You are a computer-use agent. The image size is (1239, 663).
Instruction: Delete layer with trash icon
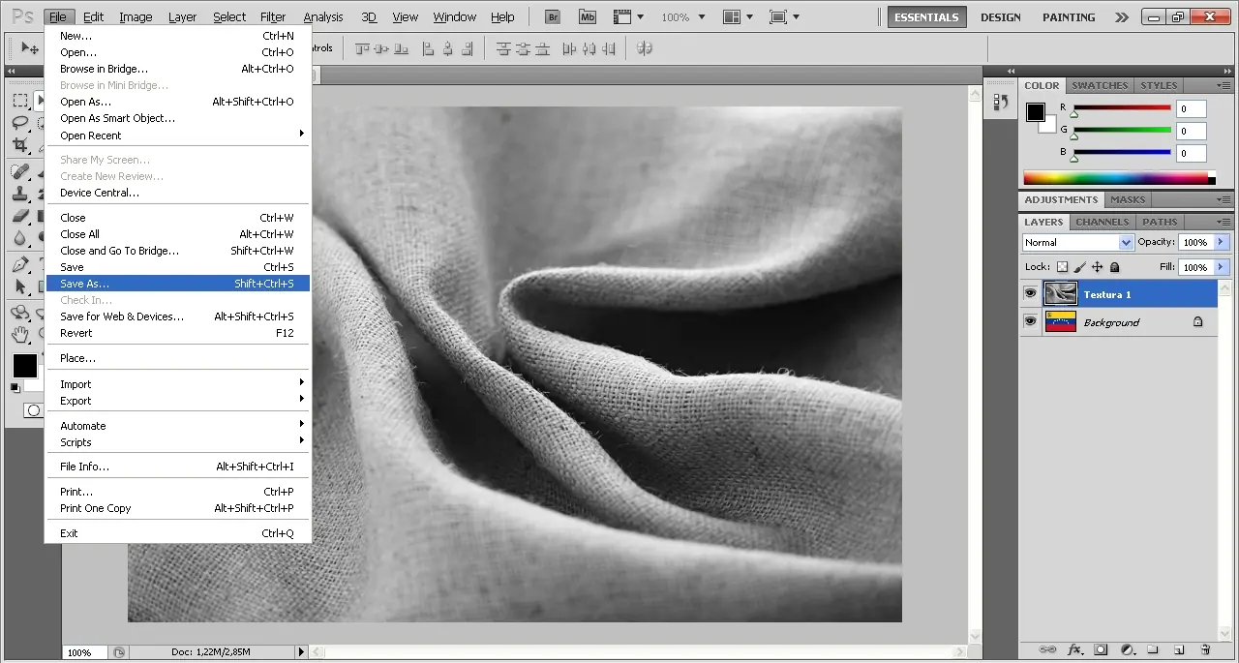tap(1205, 649)
